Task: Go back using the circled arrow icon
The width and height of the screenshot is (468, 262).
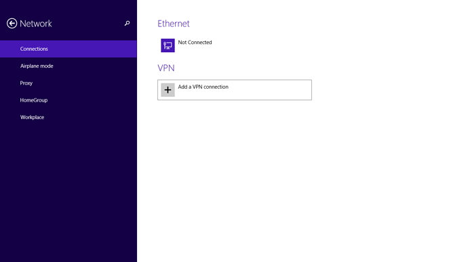Action: [x=12, y=23]
